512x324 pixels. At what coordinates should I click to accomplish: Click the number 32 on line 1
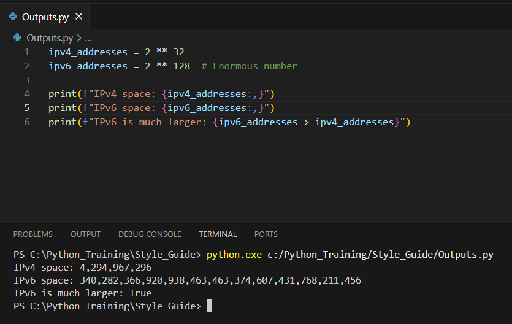[x=178, y=52]
